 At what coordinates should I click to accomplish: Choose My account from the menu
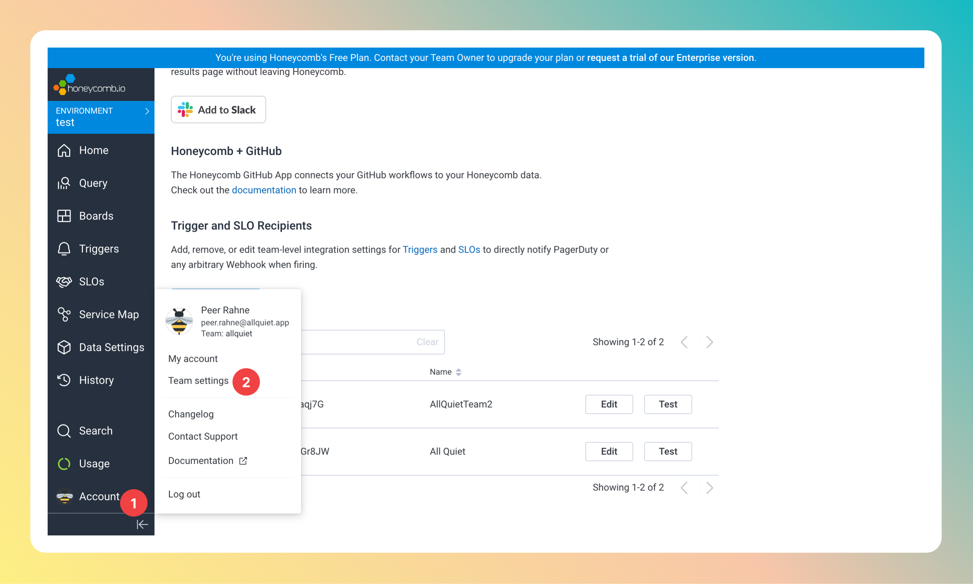[193, 358]
